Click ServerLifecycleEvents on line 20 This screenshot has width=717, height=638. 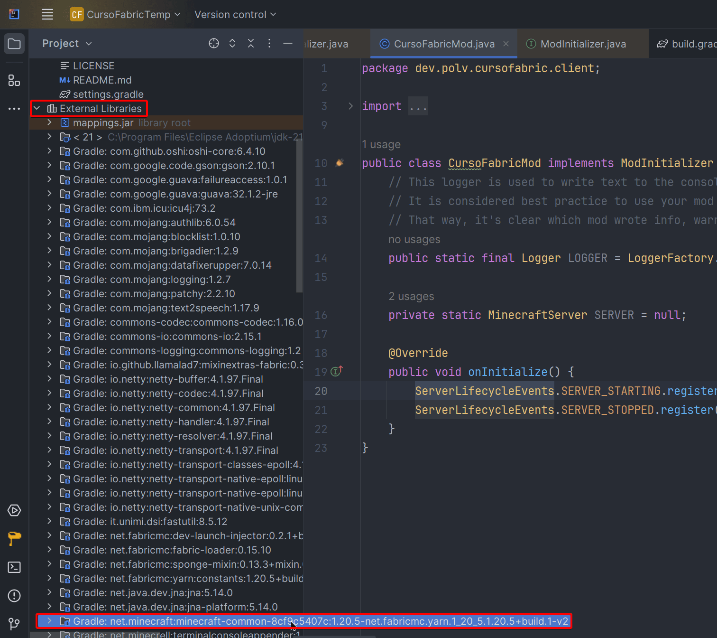[x=485, y=391]
